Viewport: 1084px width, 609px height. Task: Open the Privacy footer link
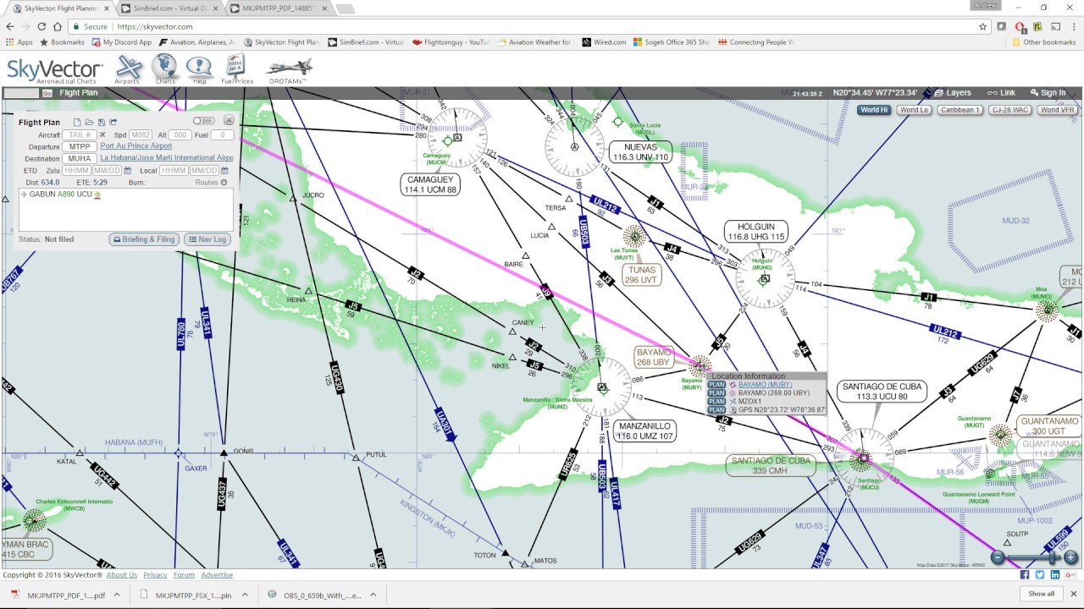coord(155,575)
